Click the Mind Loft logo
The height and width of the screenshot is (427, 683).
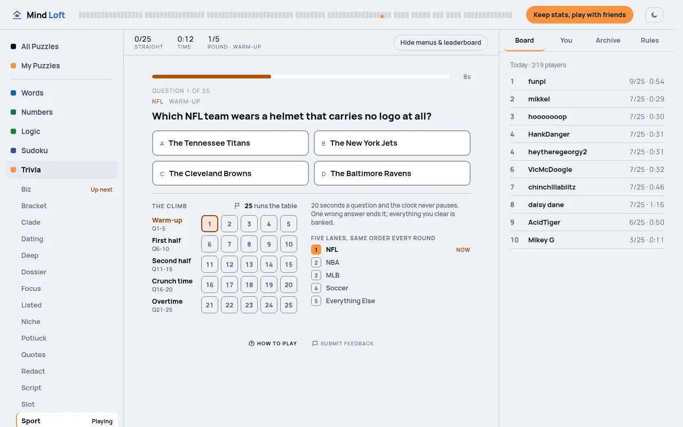click(x=38, y=15)
